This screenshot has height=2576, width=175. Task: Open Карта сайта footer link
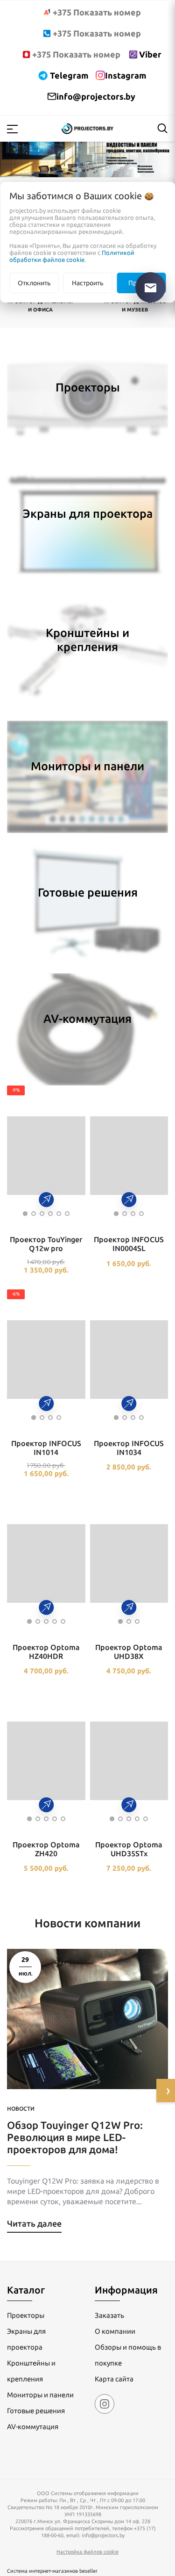(114, 2379)
